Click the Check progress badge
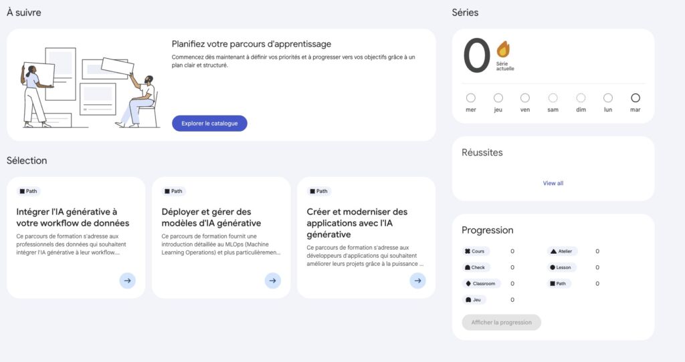Image resolution: width=685 pixels, height=362 pixels. 476,267
